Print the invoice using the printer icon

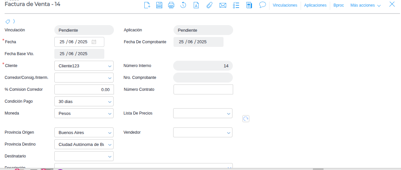(171, 5)
